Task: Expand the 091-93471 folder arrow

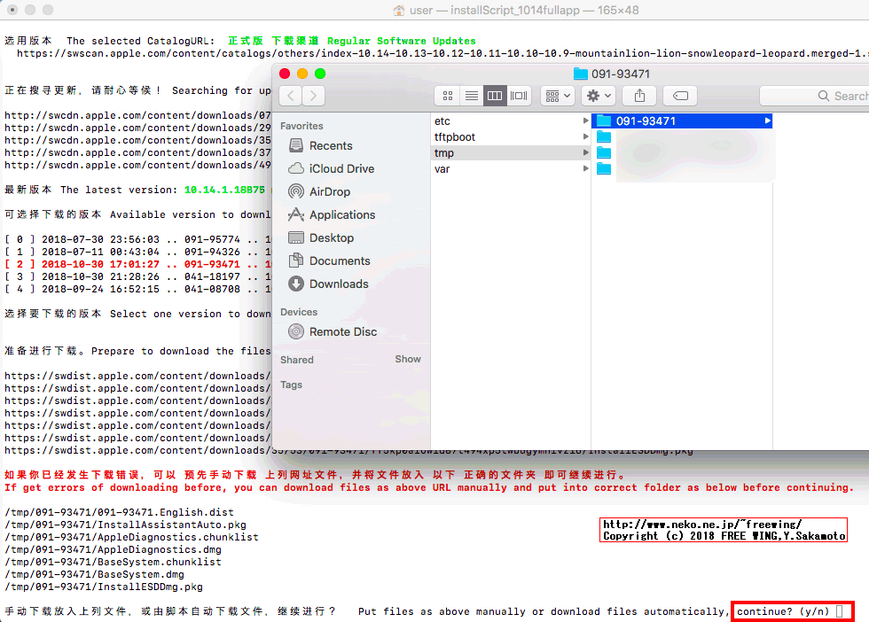Action: tap(767, 121)
